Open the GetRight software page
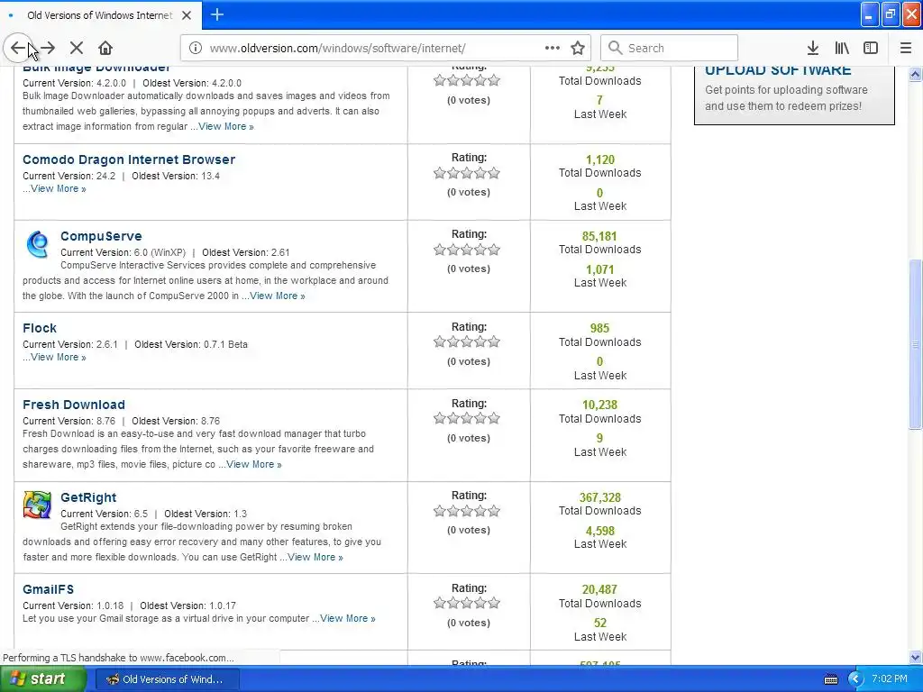 (x=88, y=497)
